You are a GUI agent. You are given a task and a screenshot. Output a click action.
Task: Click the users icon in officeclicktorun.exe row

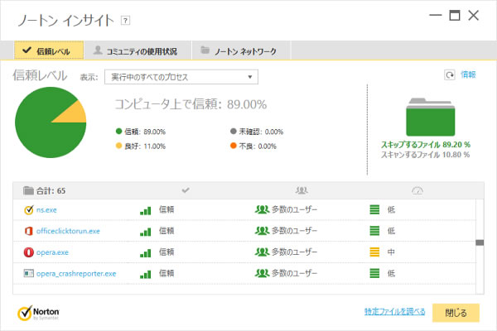(262, 231)
